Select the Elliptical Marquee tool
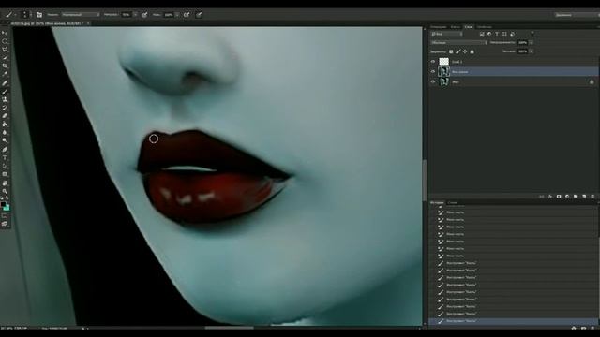 point(5,41)
